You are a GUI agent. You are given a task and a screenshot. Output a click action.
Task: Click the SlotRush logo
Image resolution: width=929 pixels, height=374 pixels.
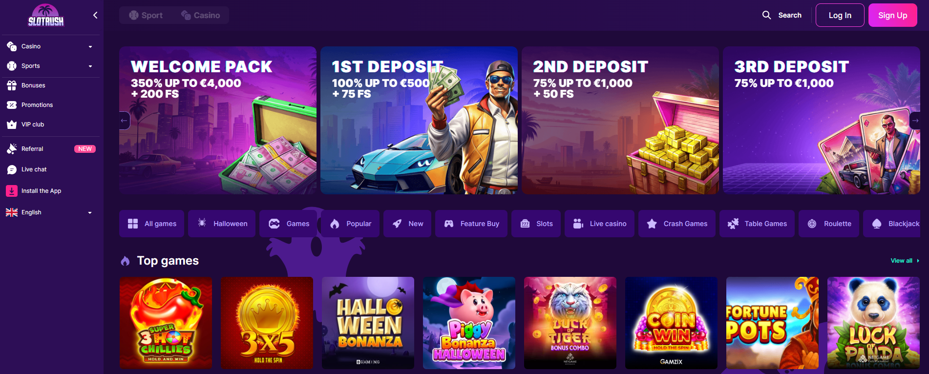tap(46, 16)
